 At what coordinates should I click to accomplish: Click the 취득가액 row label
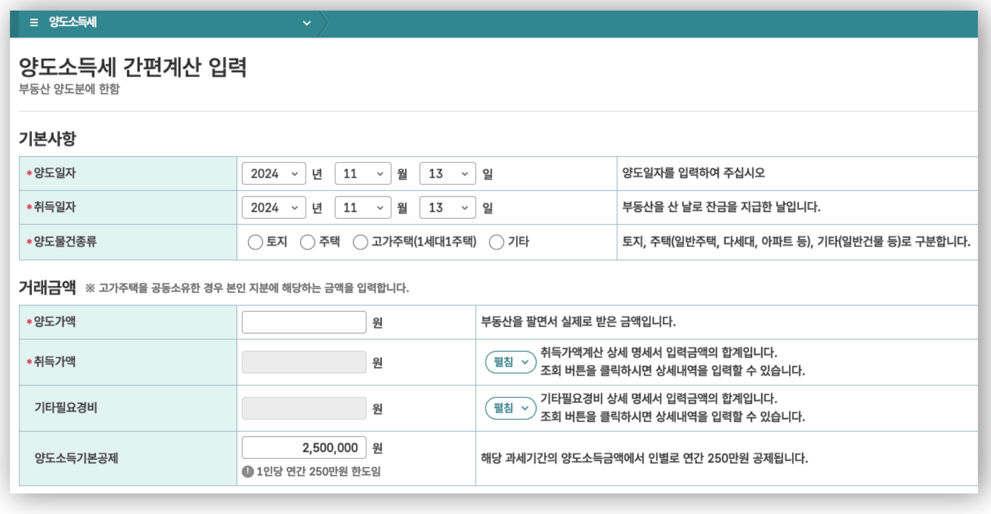tap(55, 362)
